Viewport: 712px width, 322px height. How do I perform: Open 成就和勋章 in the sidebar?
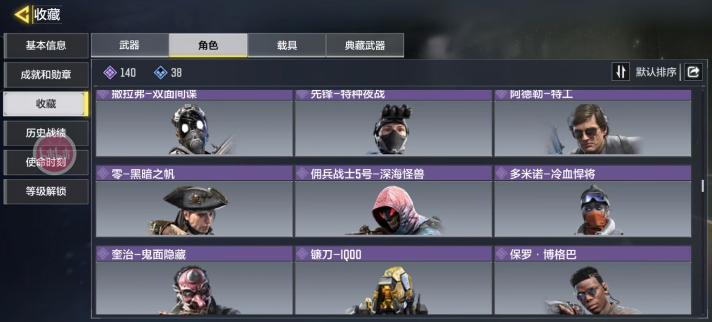coord(46,75)
